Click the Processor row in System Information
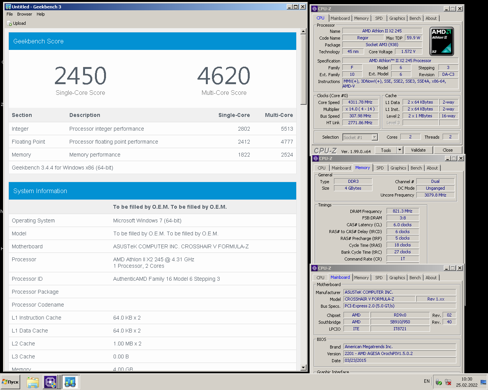Image resolution: width=488 pixels, height=390 pixels. coord(152,262)
